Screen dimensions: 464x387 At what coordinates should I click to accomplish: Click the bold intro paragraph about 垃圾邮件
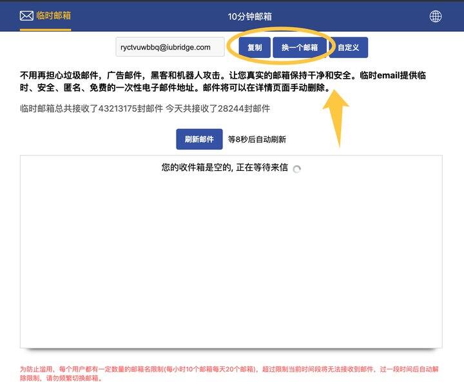tap(223, 81)
